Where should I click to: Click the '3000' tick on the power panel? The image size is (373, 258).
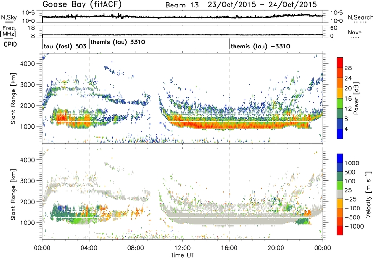pyautogui.click(x=27, y=85)
